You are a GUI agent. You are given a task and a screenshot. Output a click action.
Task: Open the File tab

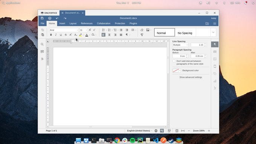click(x=43, y=23)
